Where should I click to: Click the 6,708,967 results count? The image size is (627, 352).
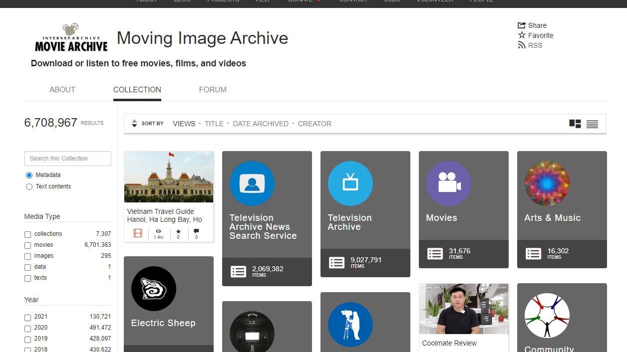[x=51, y=123]
